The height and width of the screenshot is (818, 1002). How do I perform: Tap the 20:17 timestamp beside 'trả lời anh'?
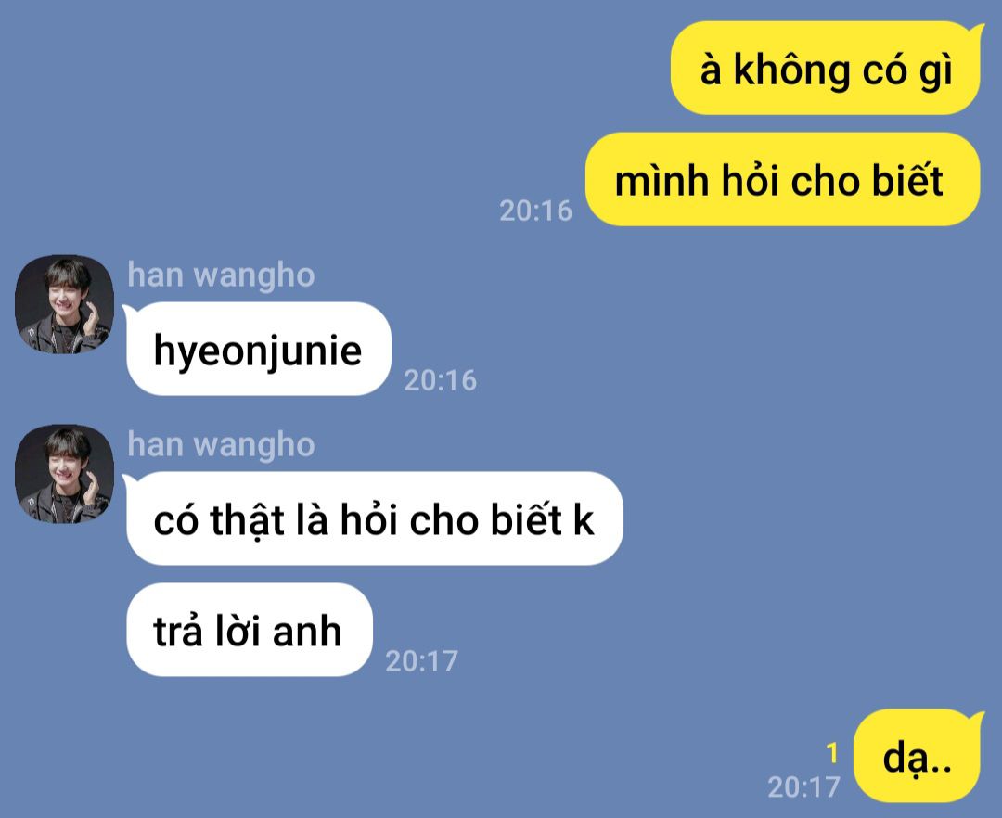(422, 661)
